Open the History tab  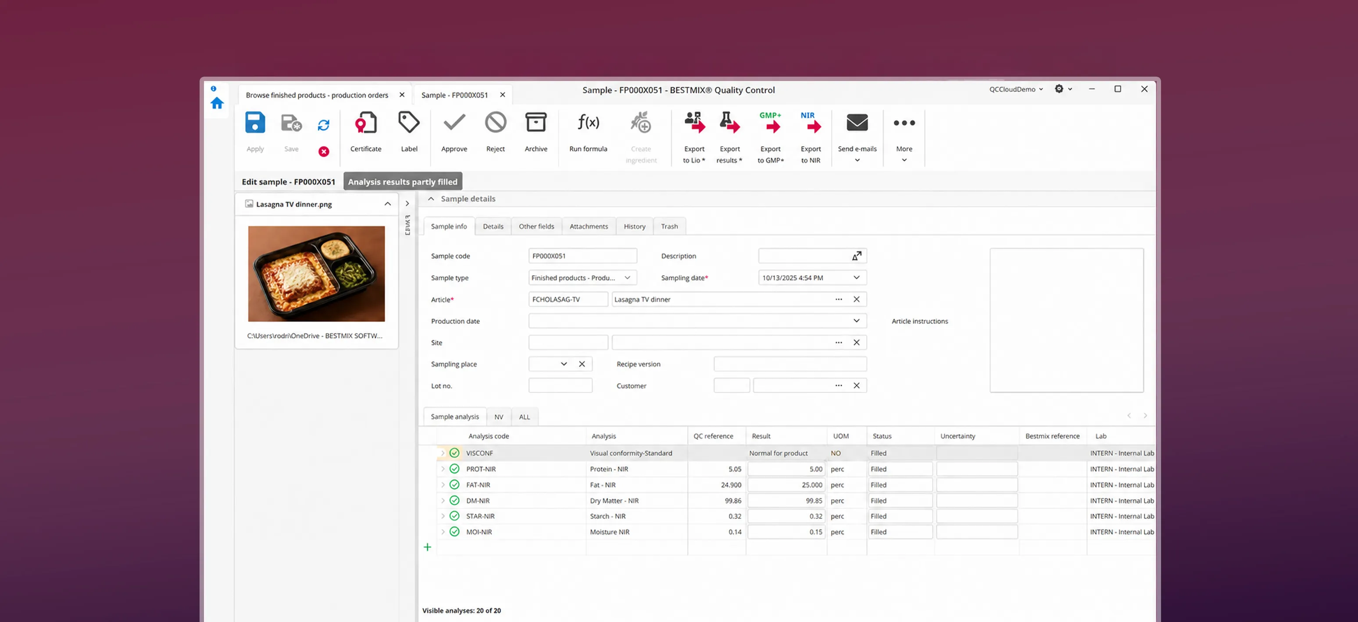point(634,226)
